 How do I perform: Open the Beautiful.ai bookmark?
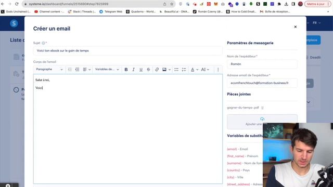(x=174, y=11)
